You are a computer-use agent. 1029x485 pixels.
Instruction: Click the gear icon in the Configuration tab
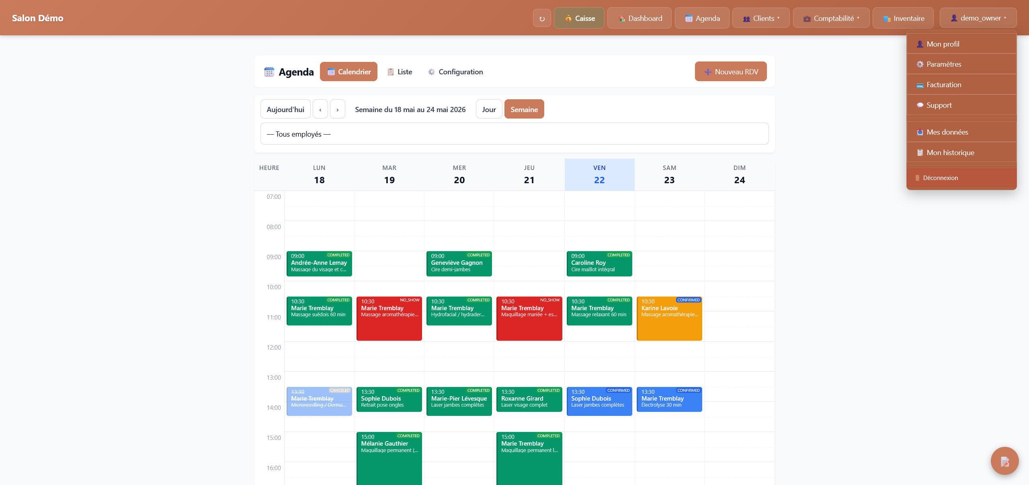coord(431,72)
